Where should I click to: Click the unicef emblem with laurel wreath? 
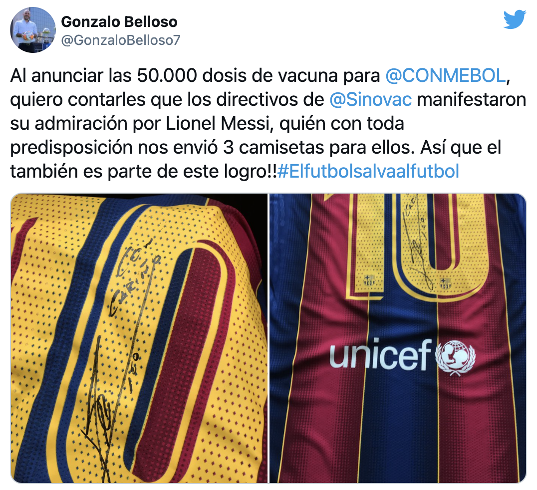pos(455,358)
